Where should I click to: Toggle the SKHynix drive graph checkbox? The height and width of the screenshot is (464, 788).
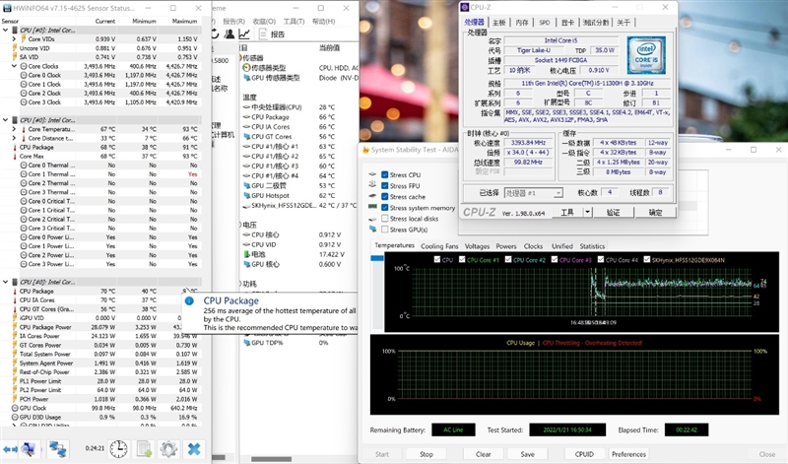click(x=647, y=260)
